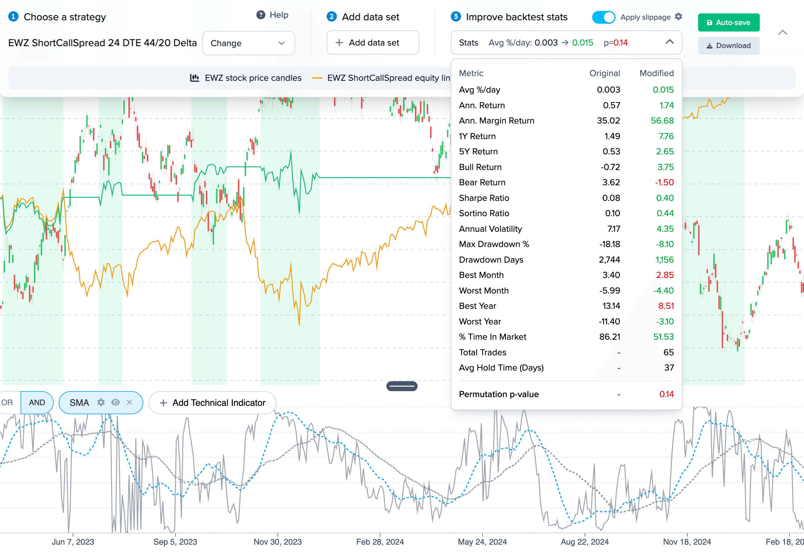
Task: Click the Ann. Margin Return label
Action: pyautogui.click(x=497, y=120)
